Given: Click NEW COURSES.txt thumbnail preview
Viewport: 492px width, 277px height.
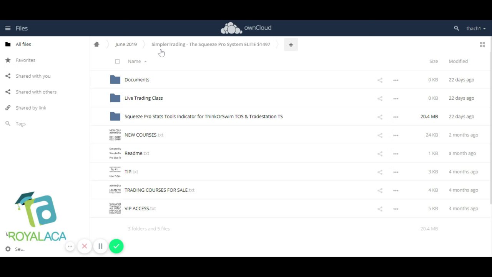Looking at the screenshot, I should pyautogui.click(x=115, y=135).
